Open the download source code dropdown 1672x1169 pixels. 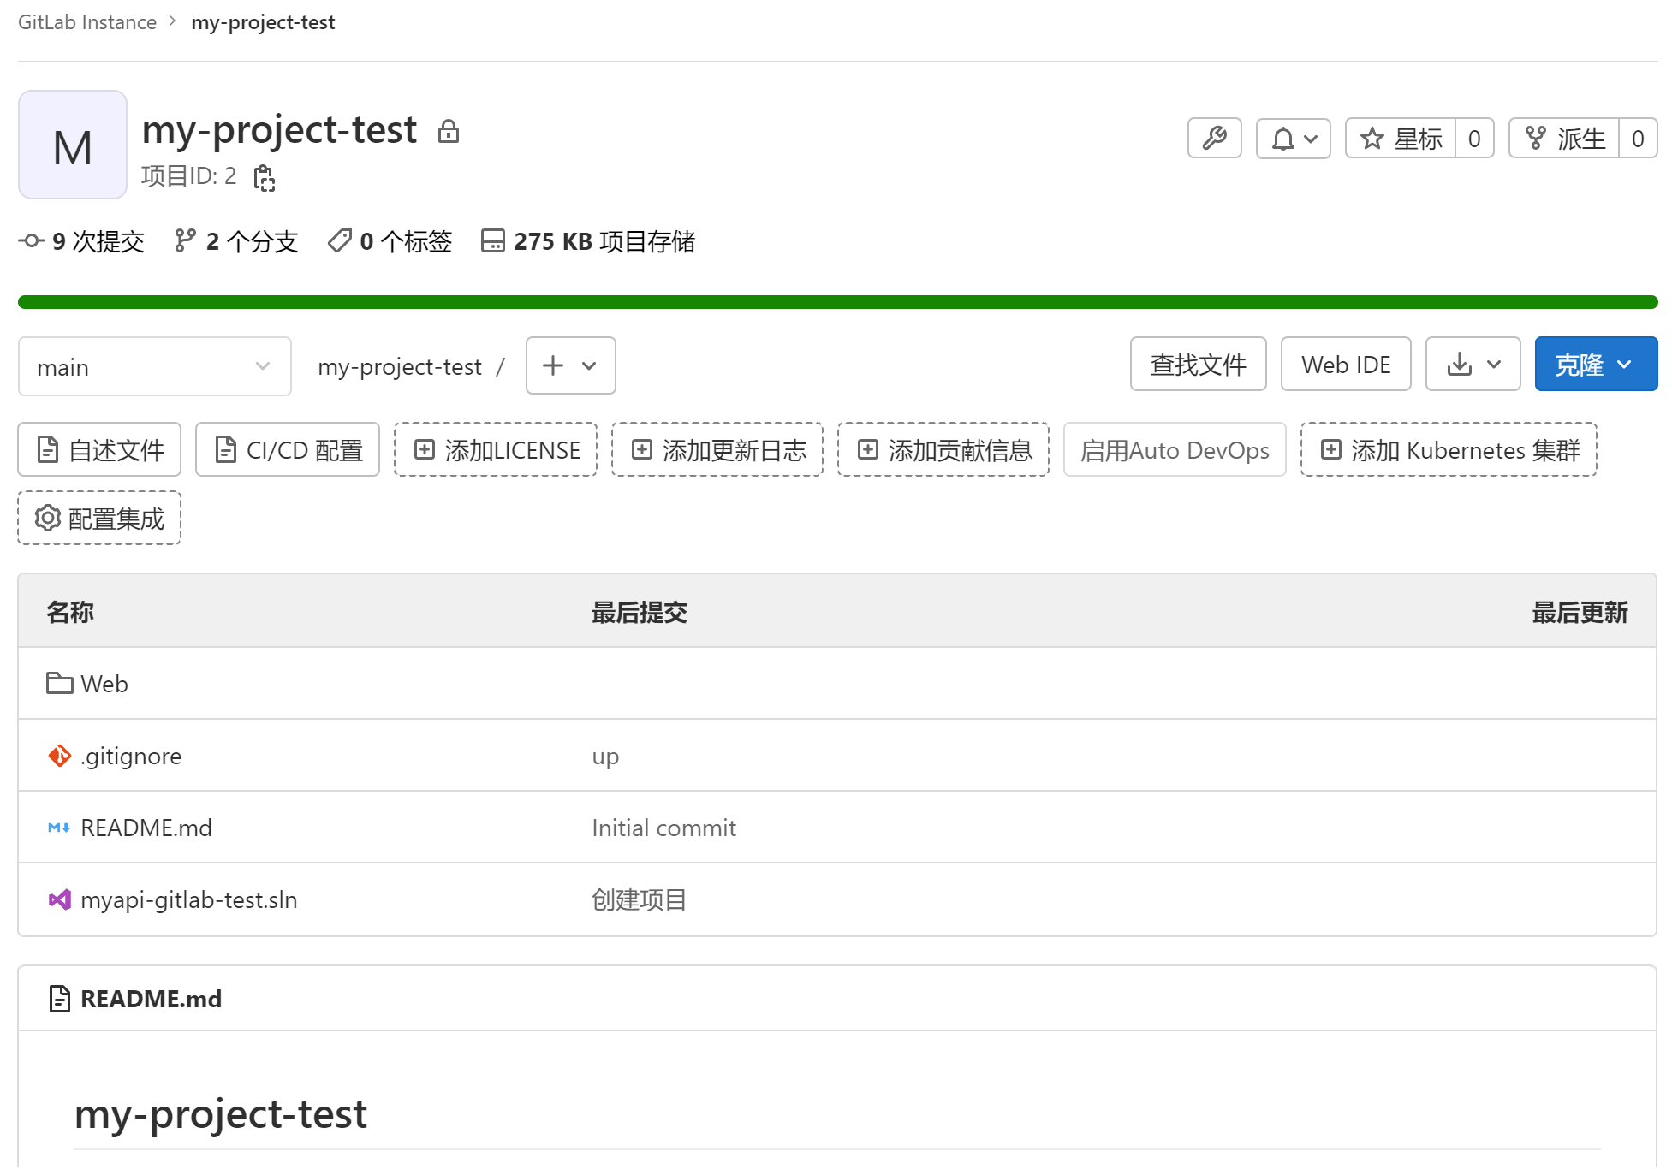pyautogui.click(x=1472, y=365)
